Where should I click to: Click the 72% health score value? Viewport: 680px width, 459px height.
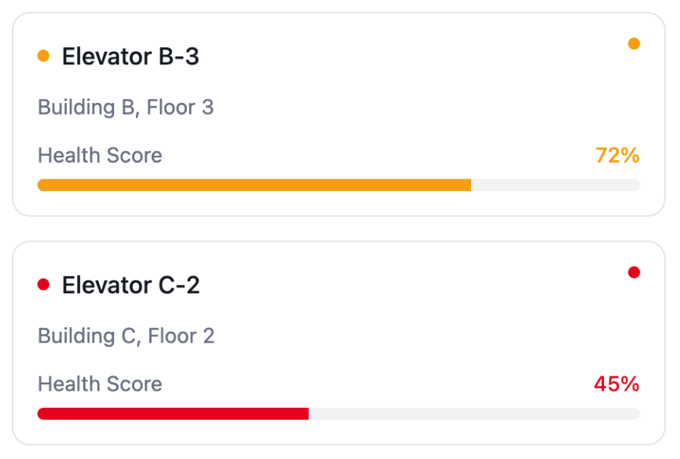click(617, 156)
